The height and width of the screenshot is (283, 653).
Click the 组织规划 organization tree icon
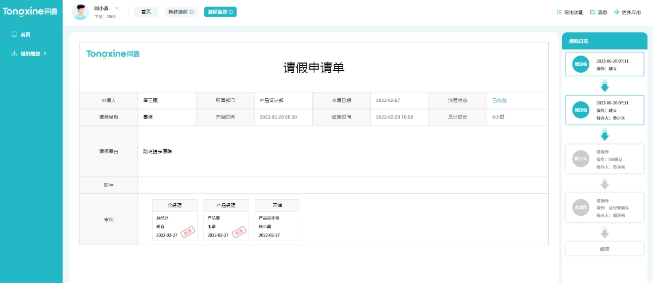[x=14, y=53]
